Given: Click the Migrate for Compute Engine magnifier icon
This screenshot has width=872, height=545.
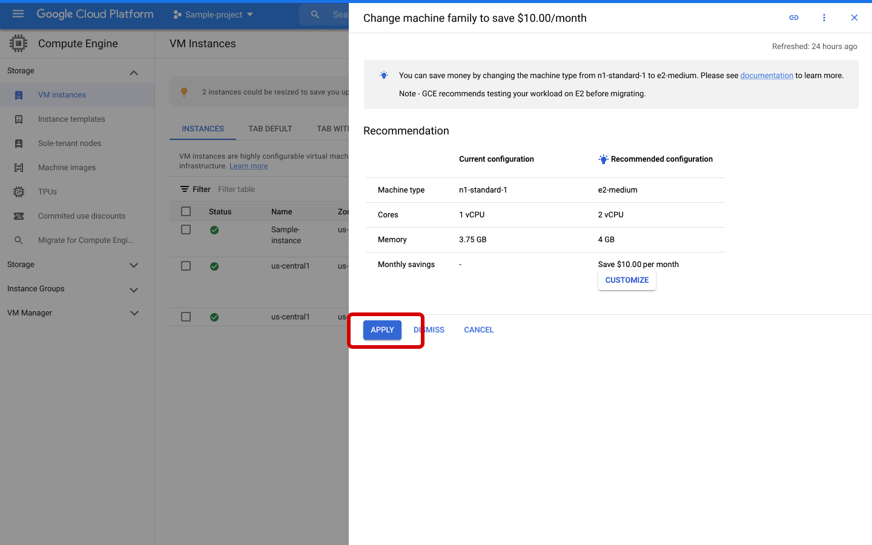Looking at the screenshot, I should [x=19, y=240].
